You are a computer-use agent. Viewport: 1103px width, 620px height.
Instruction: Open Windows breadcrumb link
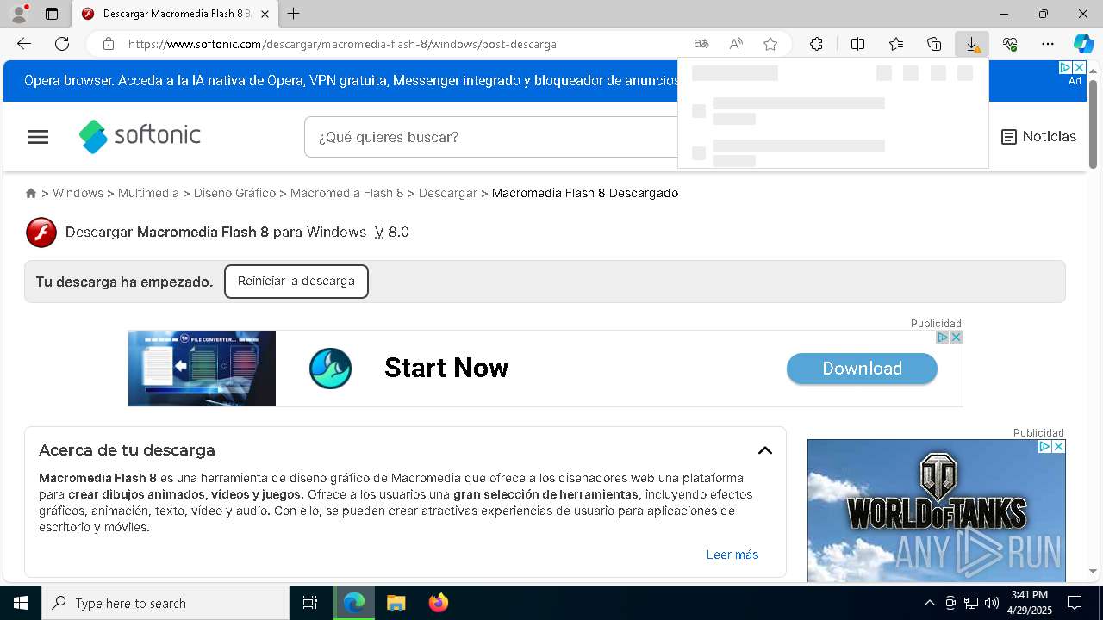(78, 193)
